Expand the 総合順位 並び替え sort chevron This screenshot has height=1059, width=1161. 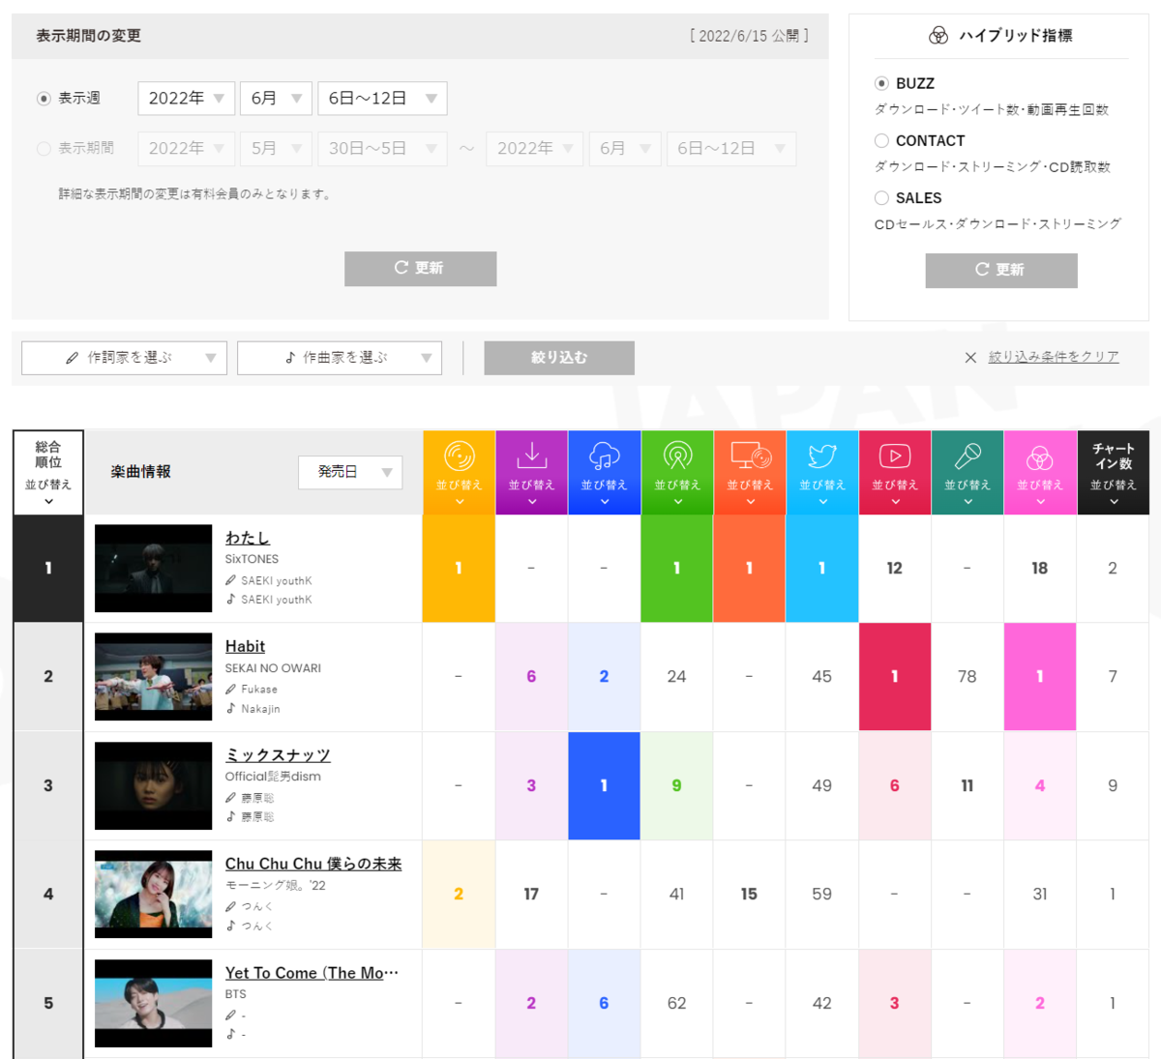coord(48,501)
